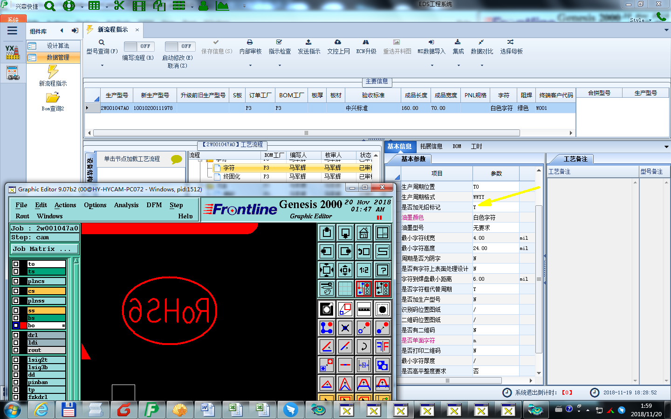This screenshot has width=671, height=419.
Task: Click the pan up icon in Graphic Editor
Action: pyautogui.click(x=327, y=232)
